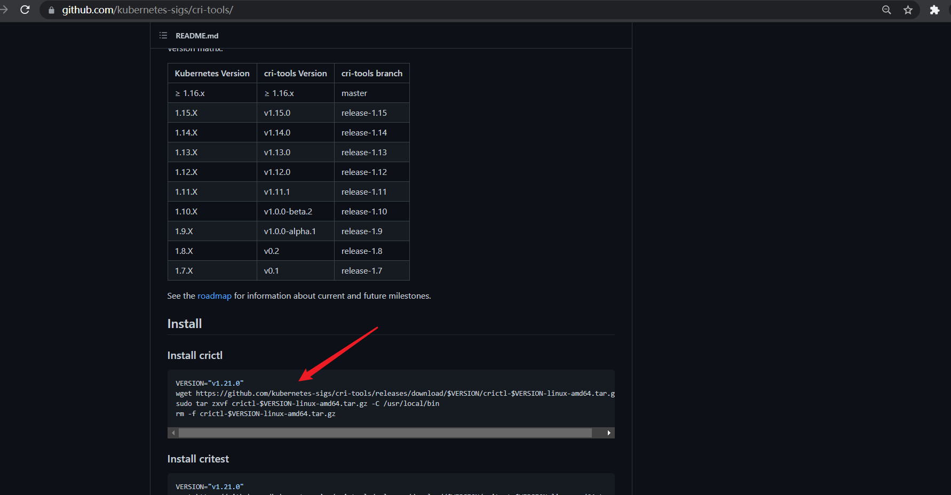Click the VERSION line in the Install critest block
Image resolution: width=951 pixels, height=495 pixels.
(210, 486)
